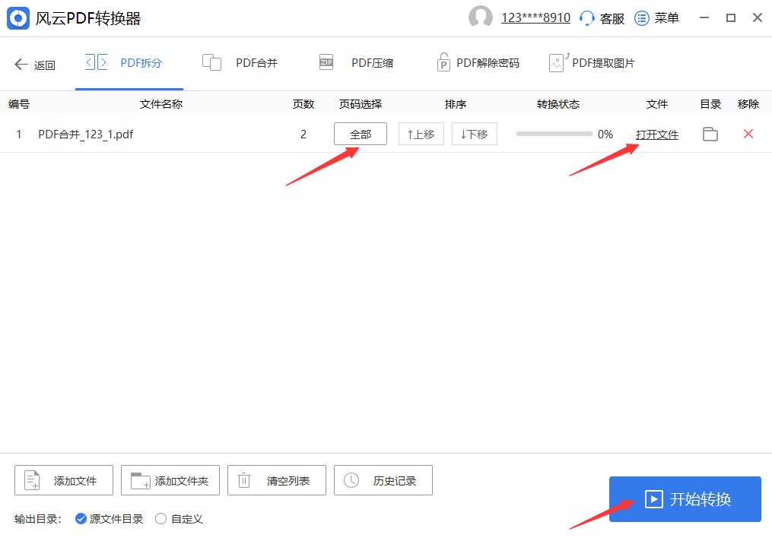Click the PDF合并 merge icon
772x544 pixels.
tap(211, 62)
